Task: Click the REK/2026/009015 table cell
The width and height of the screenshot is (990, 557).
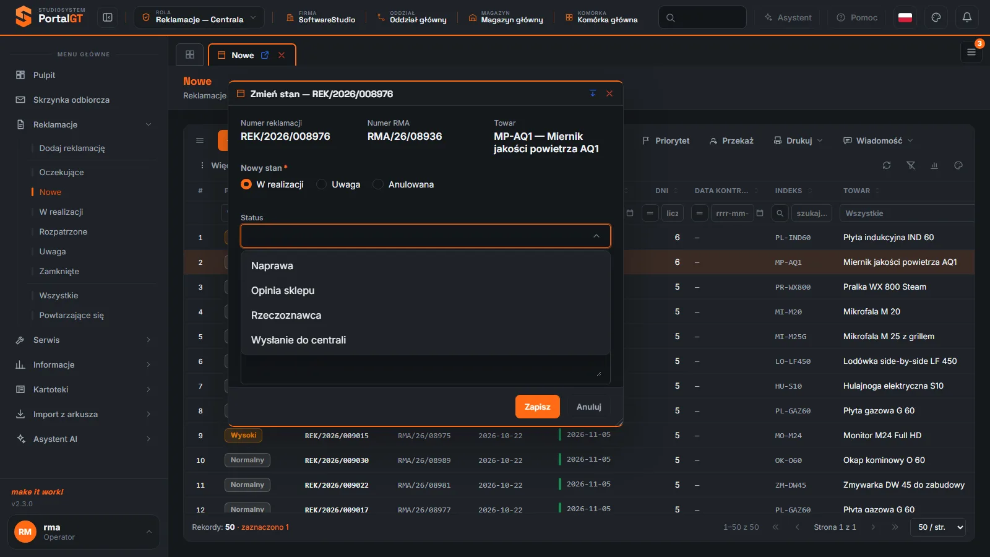Action: 337,436
